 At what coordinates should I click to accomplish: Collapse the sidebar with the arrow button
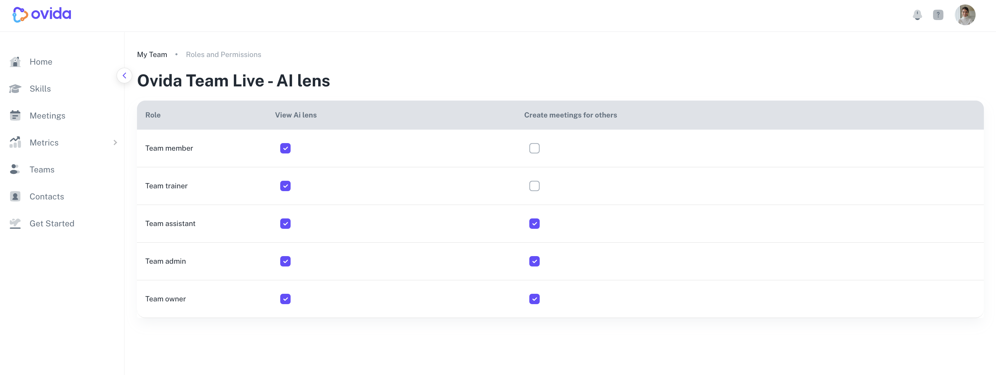pos(124,76)
